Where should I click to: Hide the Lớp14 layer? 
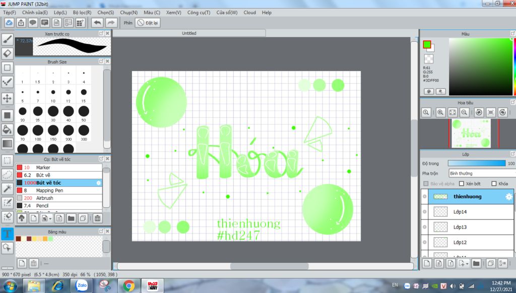424,211
